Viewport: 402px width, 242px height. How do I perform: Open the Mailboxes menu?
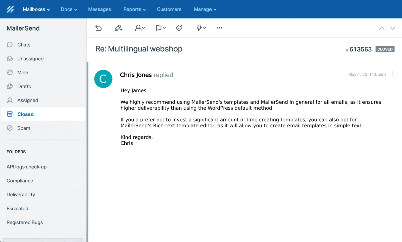[36, 9]
